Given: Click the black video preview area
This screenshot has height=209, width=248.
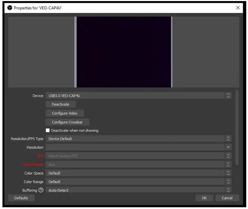Looking at the screenshot, I should (x=124, y=52).
